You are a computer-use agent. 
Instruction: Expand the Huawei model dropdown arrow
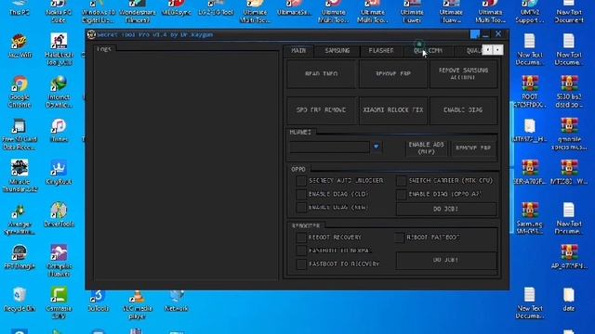(x=376, y=147)
